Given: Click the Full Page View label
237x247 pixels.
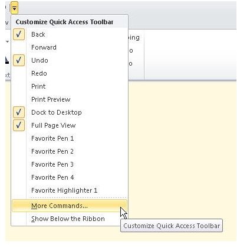Looking at the screenshot, I should 54,125.
